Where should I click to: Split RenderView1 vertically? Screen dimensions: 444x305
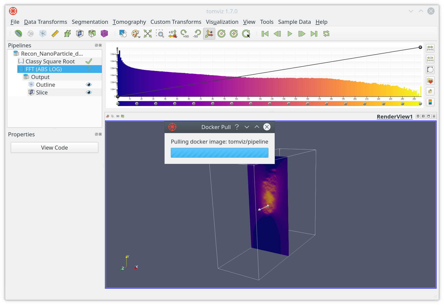(x=423, y=116)
